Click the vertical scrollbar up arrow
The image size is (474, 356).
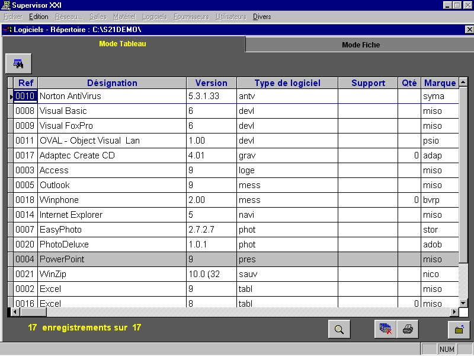[x=463, y=82]
